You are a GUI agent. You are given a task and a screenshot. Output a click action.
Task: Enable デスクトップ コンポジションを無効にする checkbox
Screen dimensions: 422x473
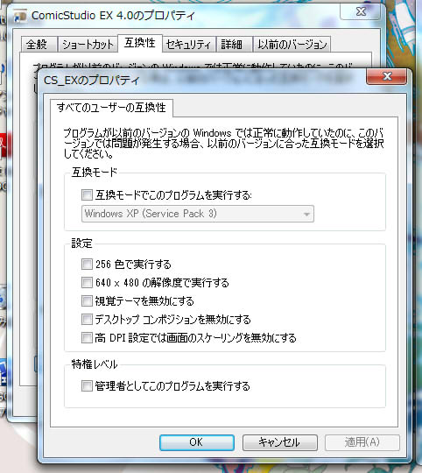pos(87,319)
